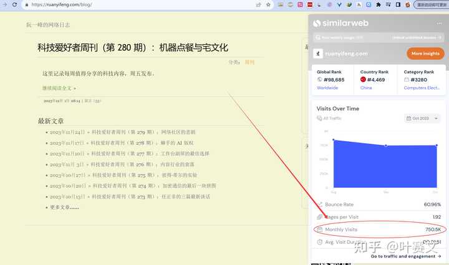This screenshot has width=449, height=265.
Task: Click the "Visits Over Time" heading
Action: (337, 108)
